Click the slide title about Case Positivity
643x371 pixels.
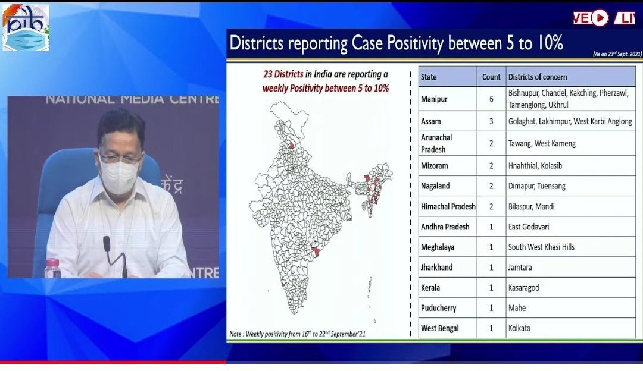[396, 43]
